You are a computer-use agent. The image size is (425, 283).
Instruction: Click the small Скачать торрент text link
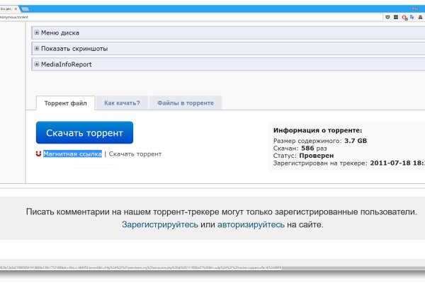(x=135, y=154)
